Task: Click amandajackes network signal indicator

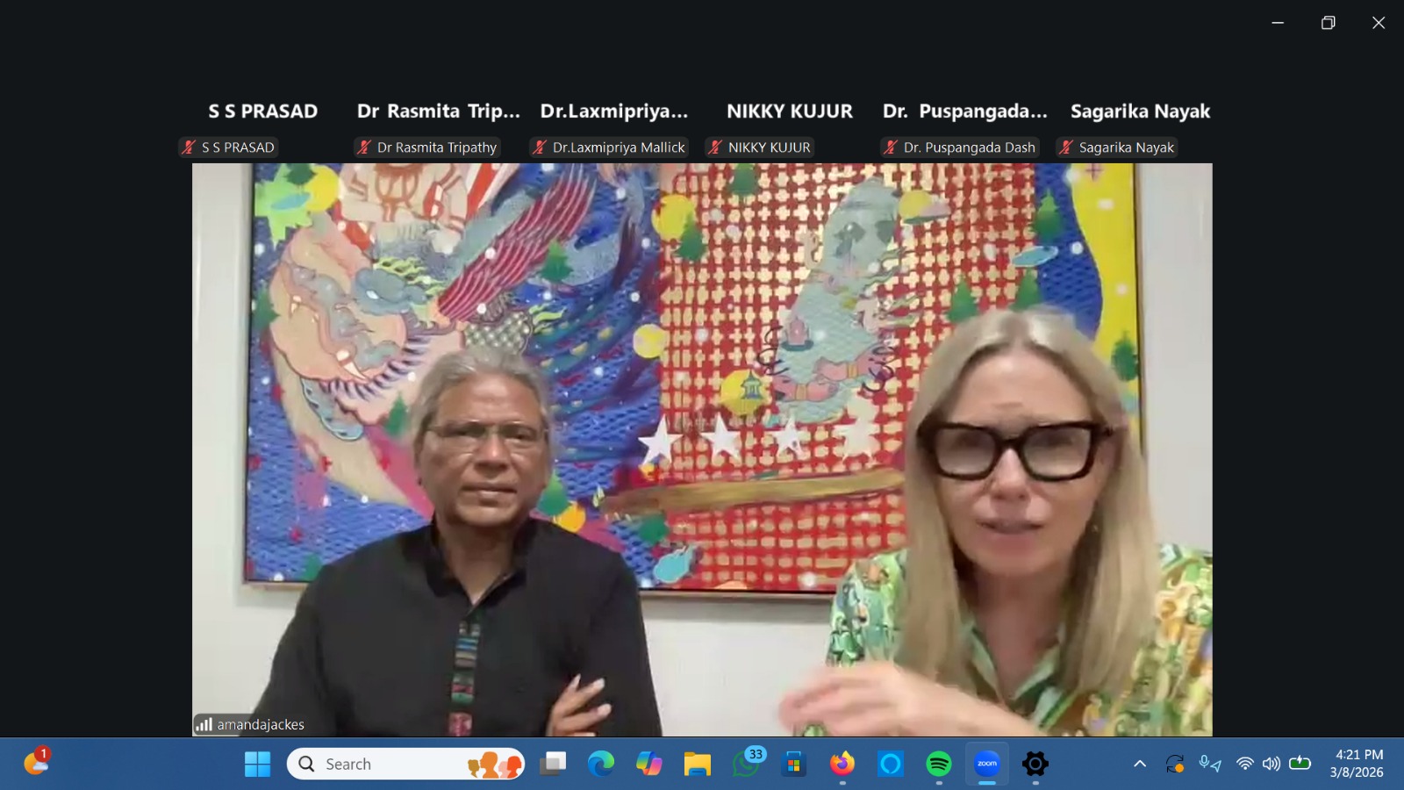Action: [204, 724]
